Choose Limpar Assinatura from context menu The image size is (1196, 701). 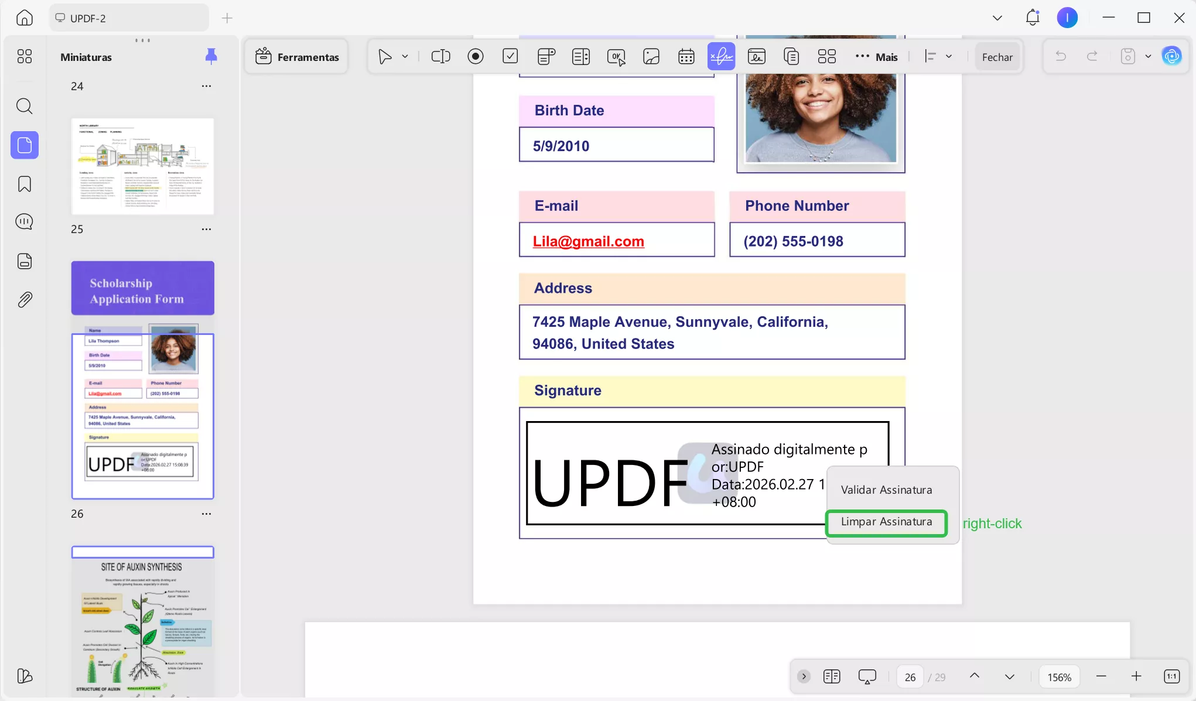(x=886, y=522)
